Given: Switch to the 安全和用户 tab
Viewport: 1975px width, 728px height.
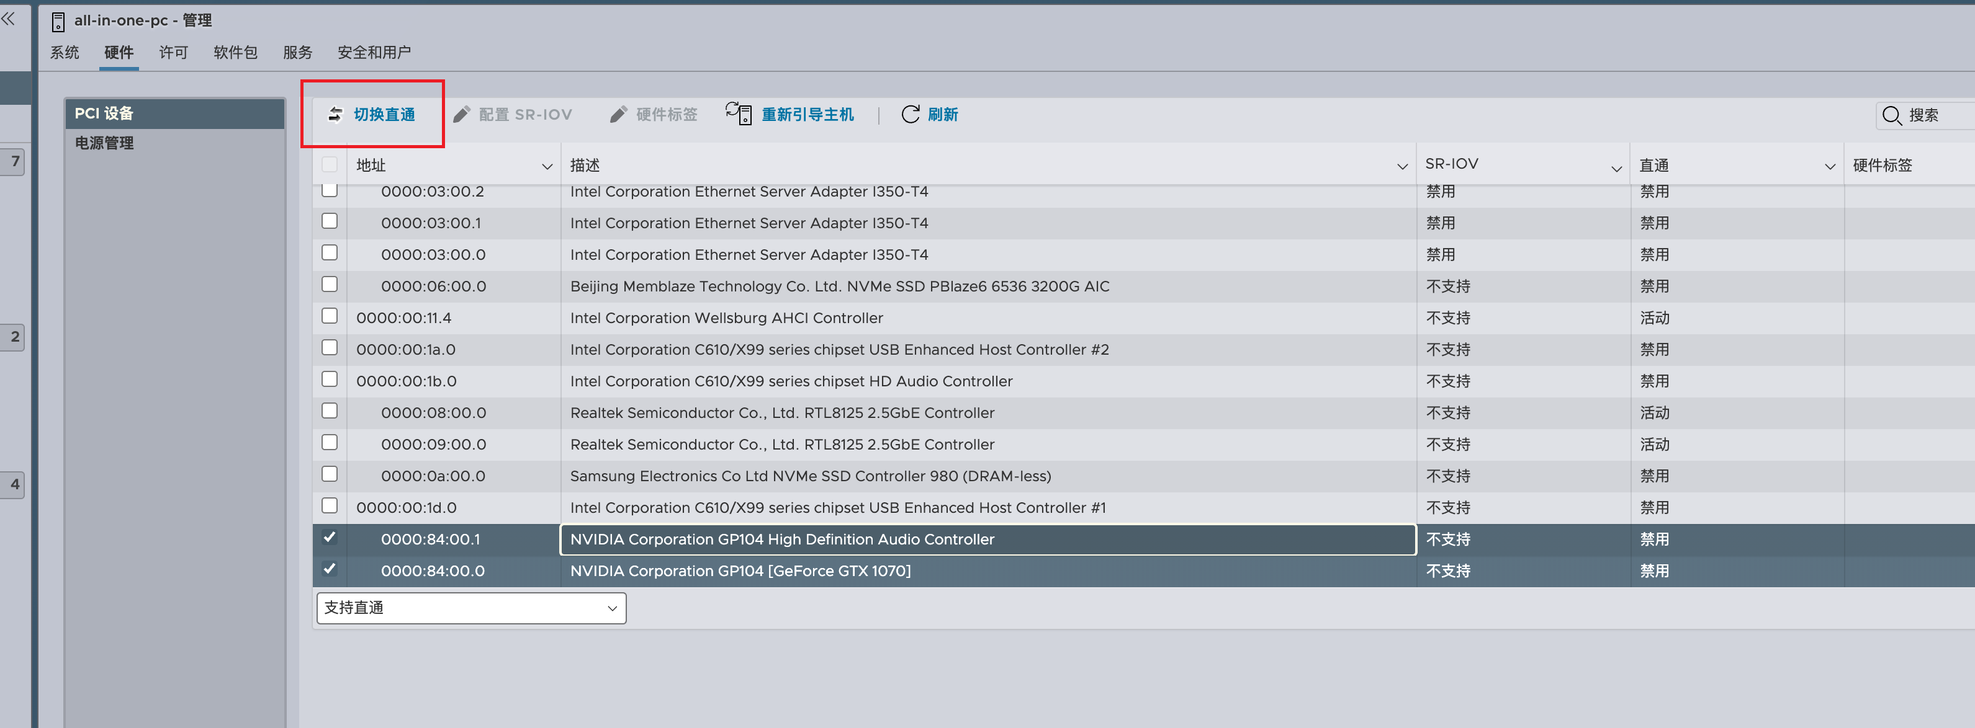Looking at the screenshot, I should click(374, 52).
